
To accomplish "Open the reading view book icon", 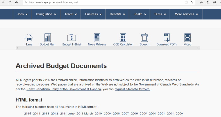I will [x=186, y=2].
